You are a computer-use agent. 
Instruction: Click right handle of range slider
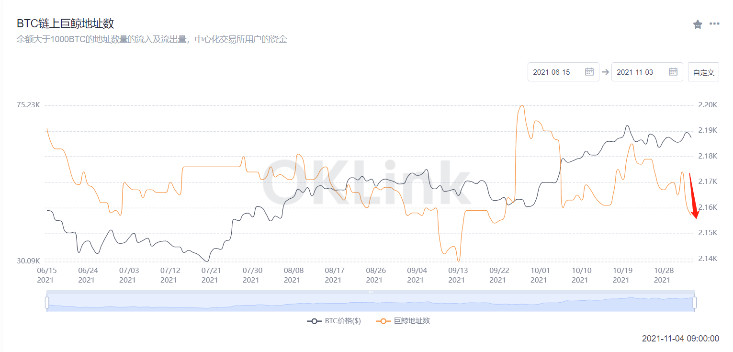pos(695,302)
